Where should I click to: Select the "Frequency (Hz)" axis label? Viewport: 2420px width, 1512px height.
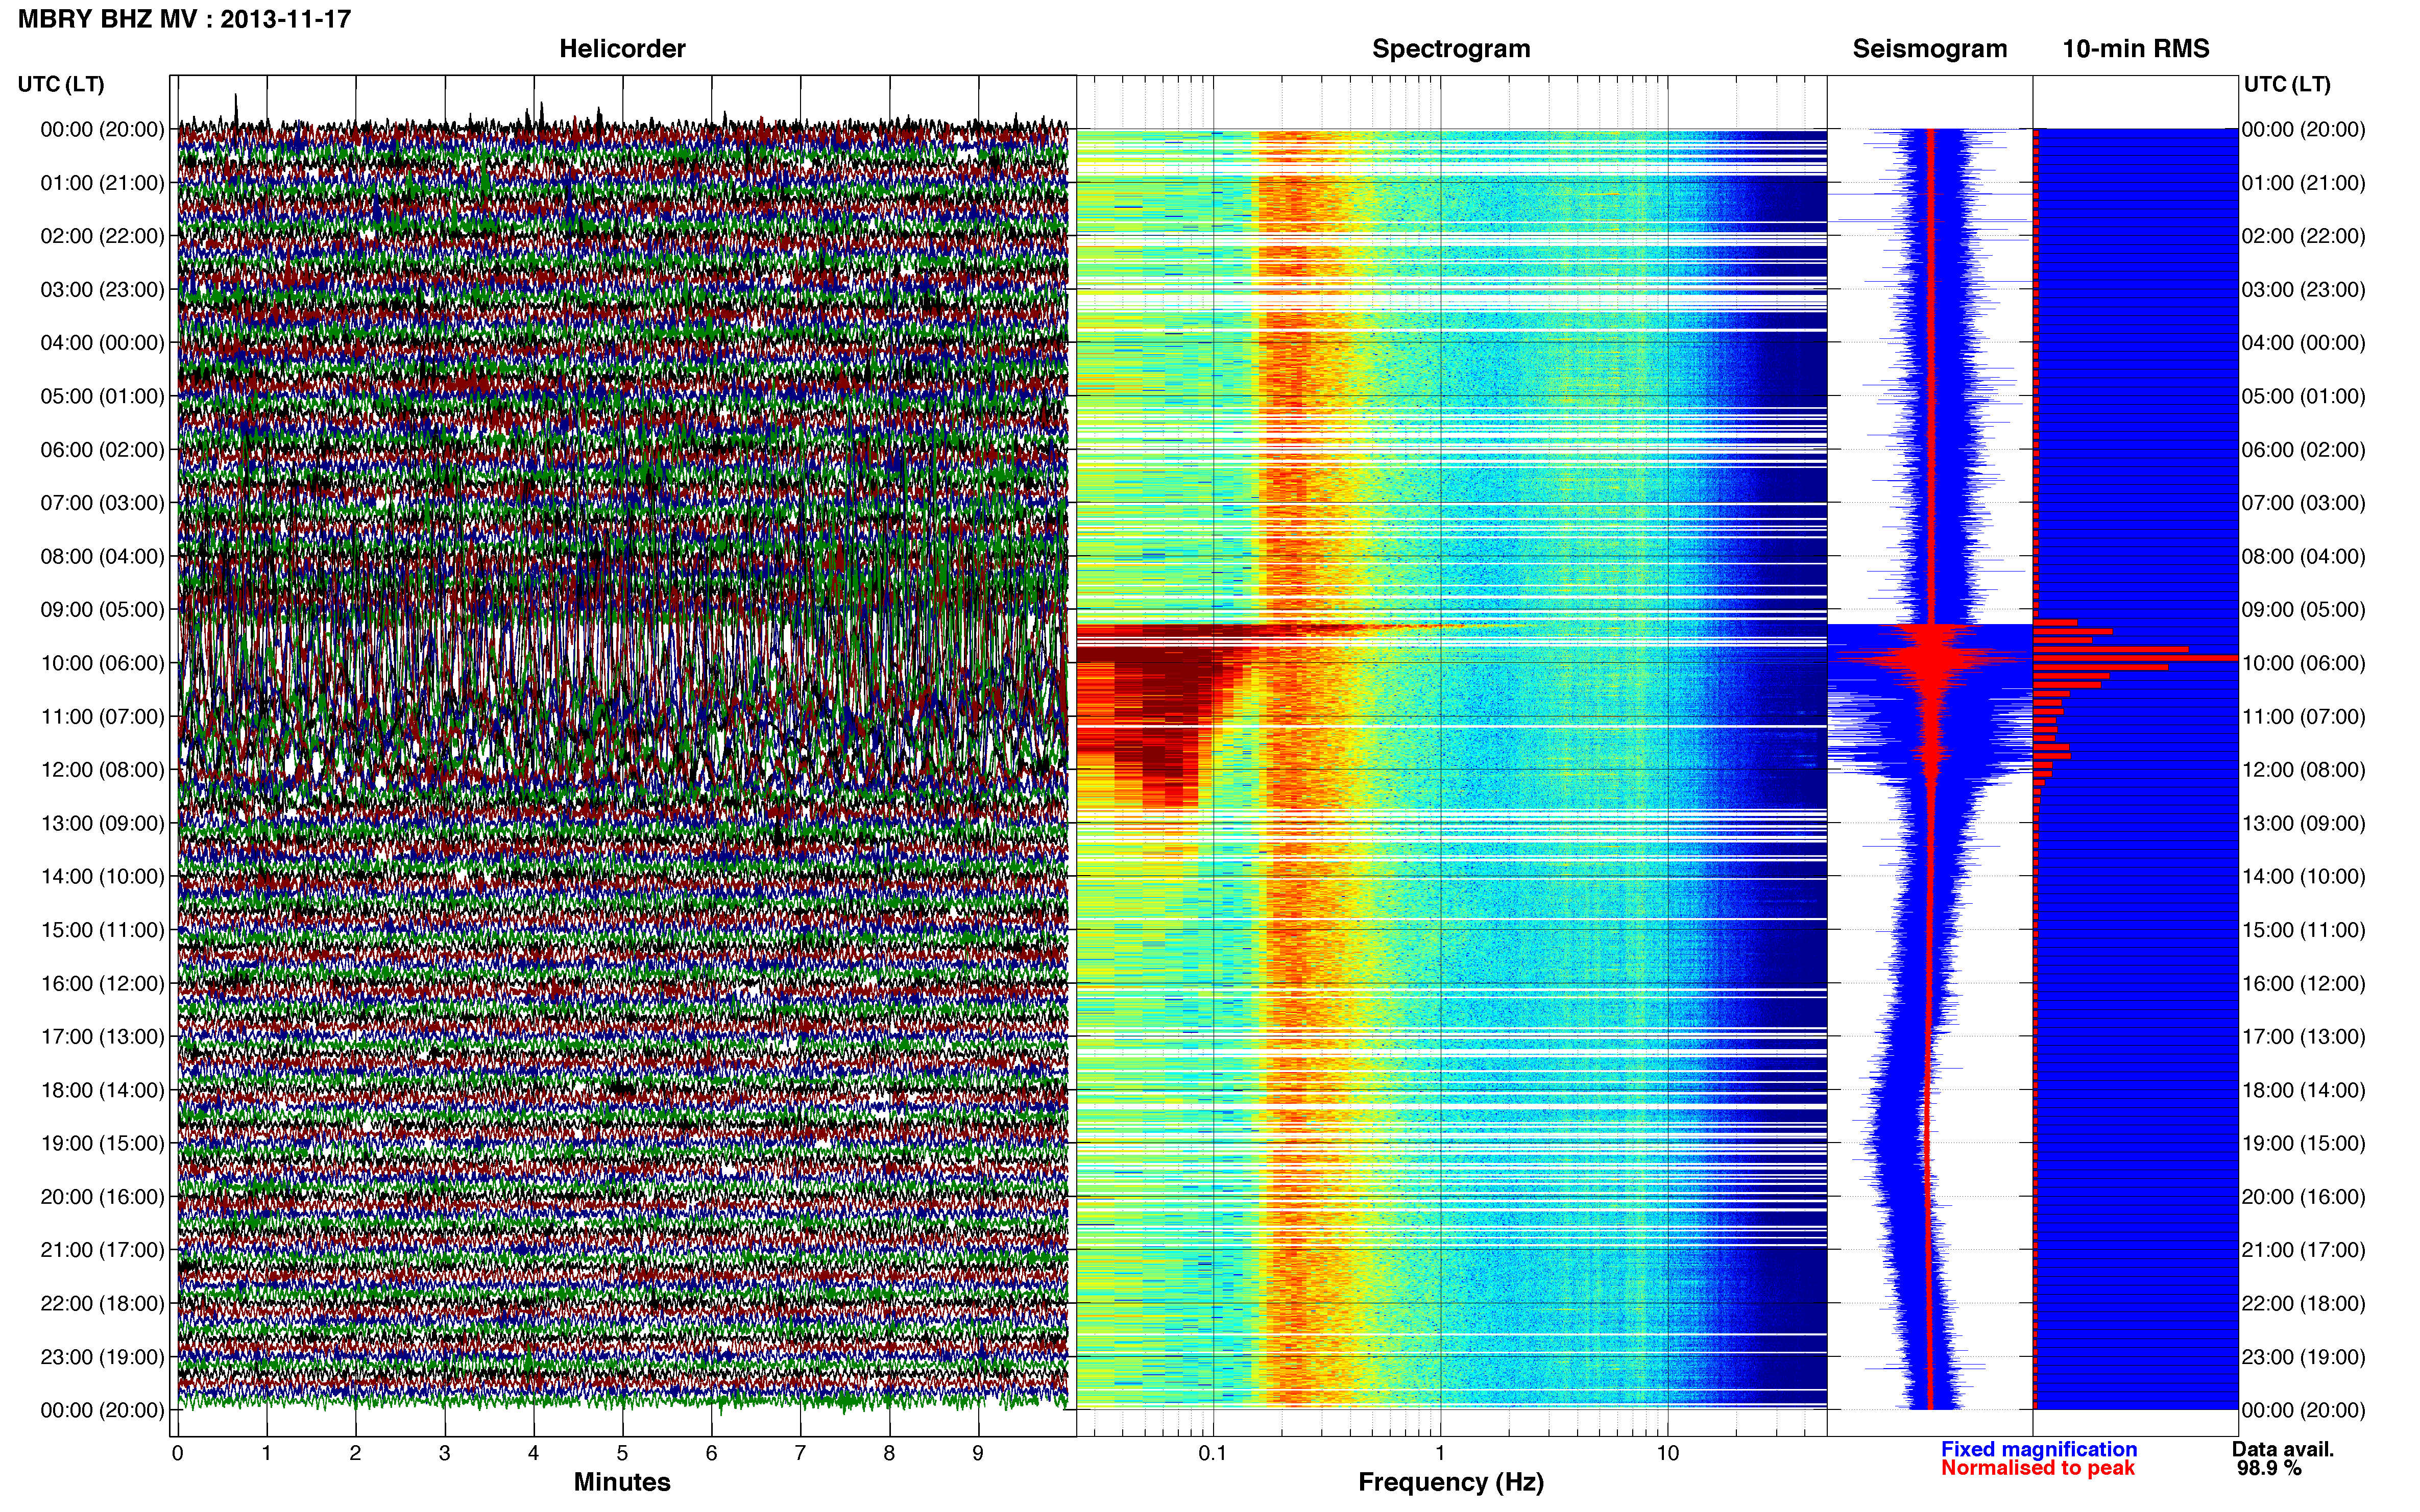click(1450, 1482)
